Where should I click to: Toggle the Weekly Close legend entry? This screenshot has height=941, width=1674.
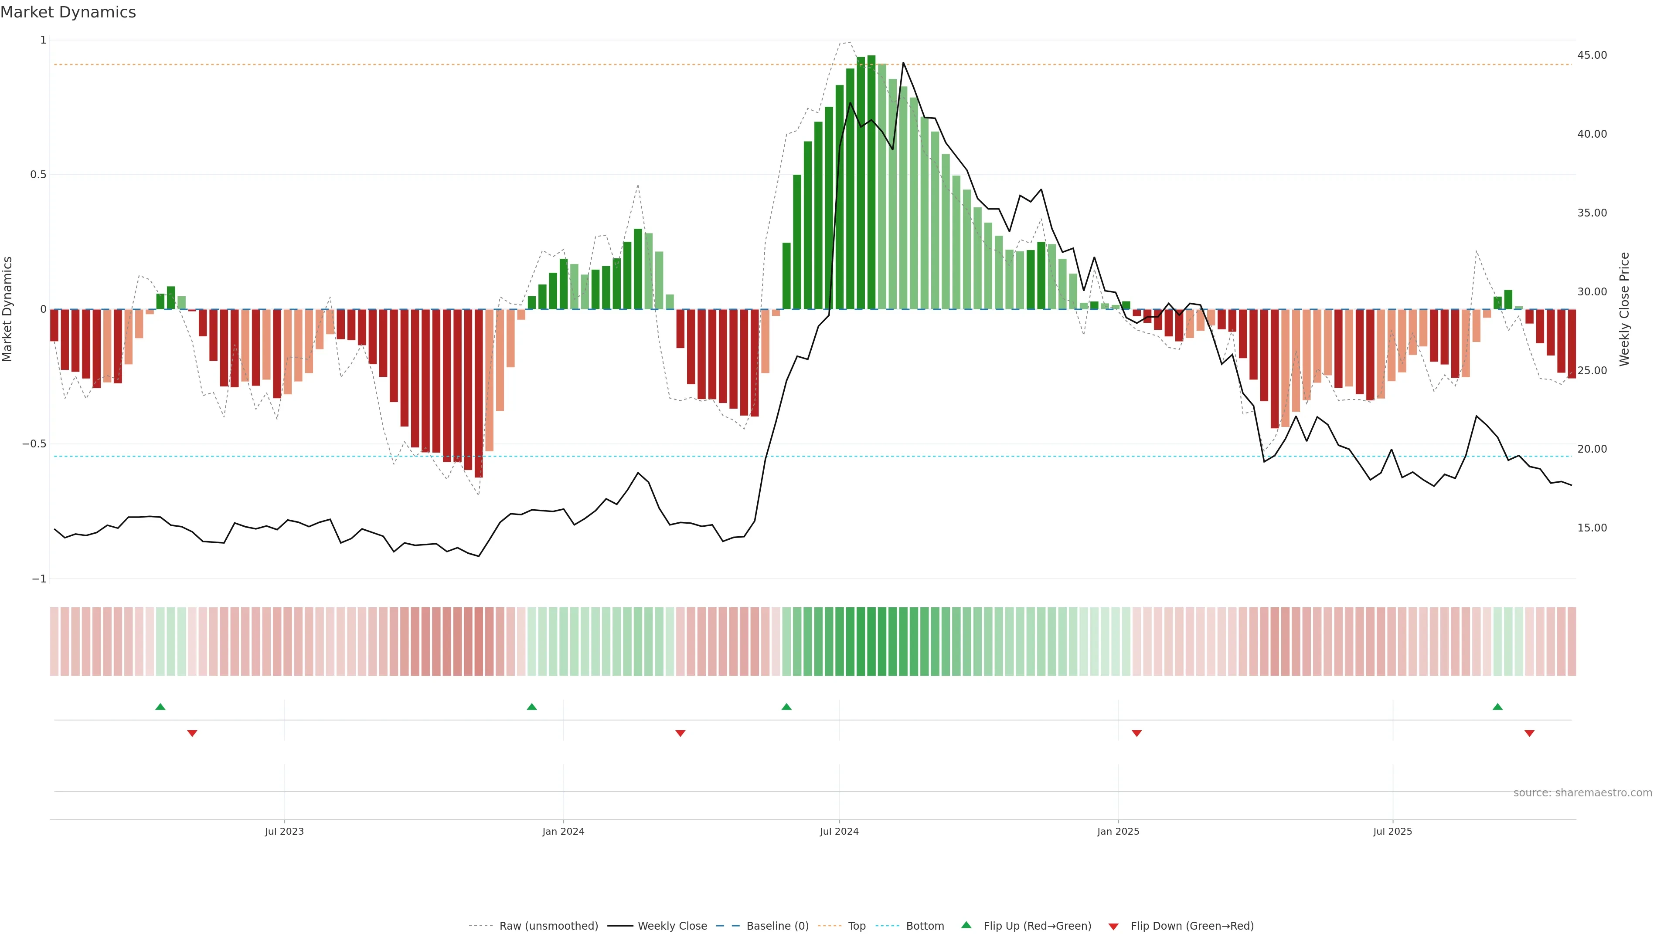pos(672,925)
